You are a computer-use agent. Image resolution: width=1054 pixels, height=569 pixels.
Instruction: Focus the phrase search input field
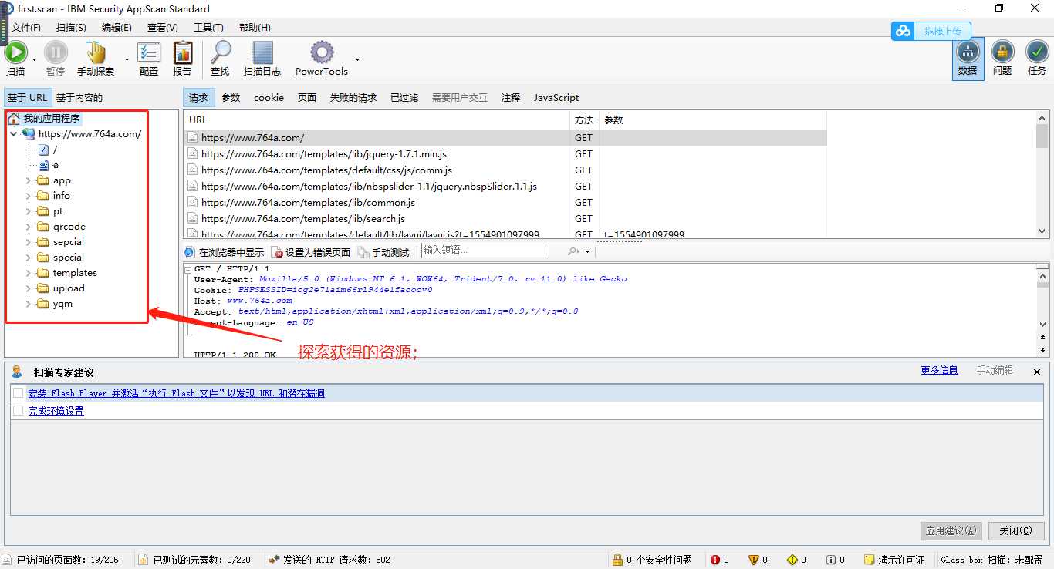(x=485, y=251)
